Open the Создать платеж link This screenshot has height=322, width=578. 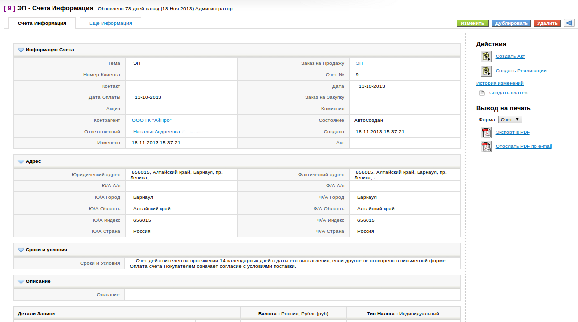point(508,93)
